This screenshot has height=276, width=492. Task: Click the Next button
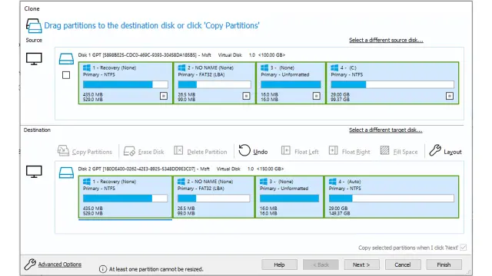tap(361, 264)
